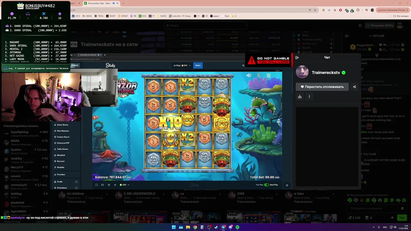The image size is (411, 231).
Task: Open the USD currency dropdown below game
Action: click(x=125, y=185)
